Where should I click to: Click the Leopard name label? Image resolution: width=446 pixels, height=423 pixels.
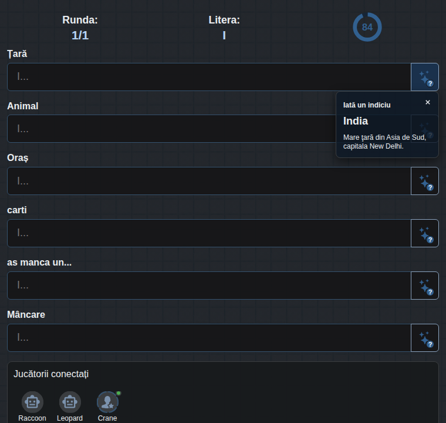(x=70, y=418)
